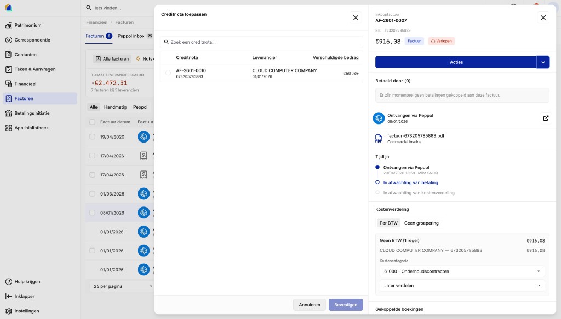Select creditnota AF-2601-0010 radio button

click(x=168, y=73)
